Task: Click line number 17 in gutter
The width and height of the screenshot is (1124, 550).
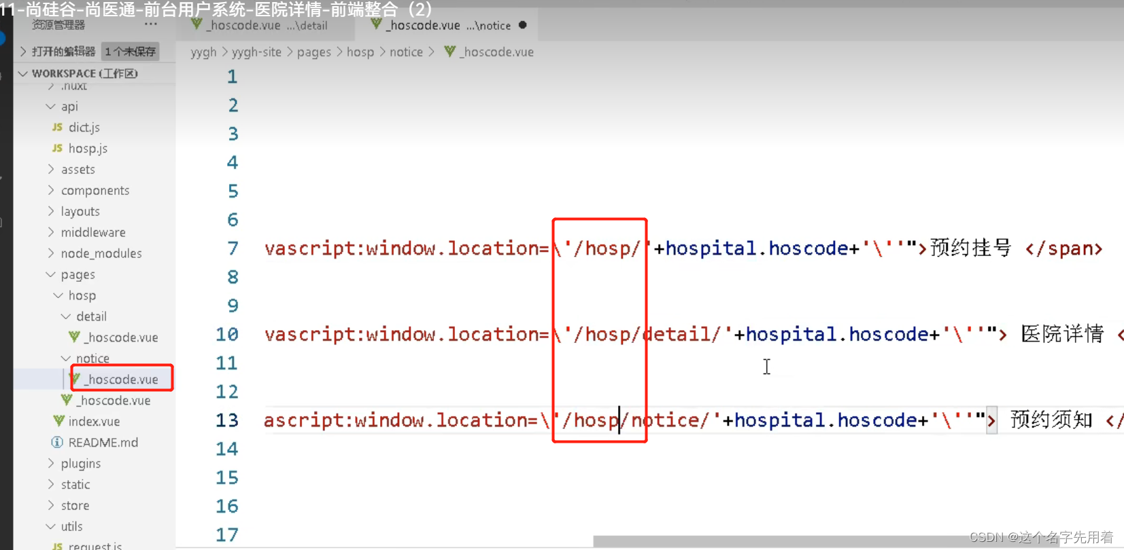Action: [x=226, y=535]
